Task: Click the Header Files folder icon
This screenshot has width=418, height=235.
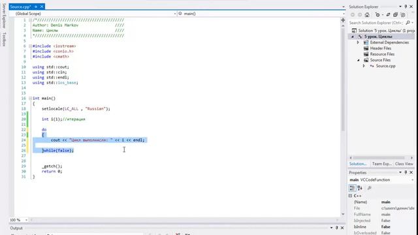Action: [x=366, y=48]
